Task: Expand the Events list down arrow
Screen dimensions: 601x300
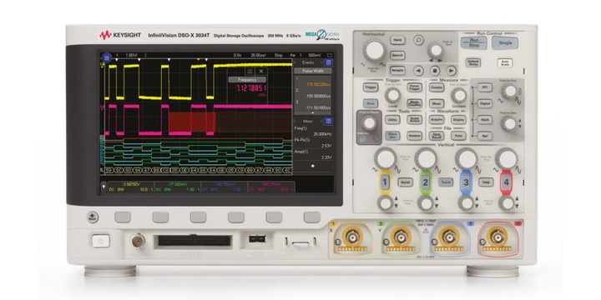Action: point(312,112)
